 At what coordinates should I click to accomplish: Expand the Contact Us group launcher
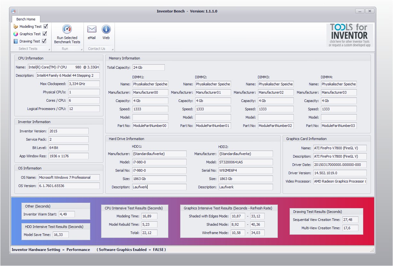[x=112, y=49]
